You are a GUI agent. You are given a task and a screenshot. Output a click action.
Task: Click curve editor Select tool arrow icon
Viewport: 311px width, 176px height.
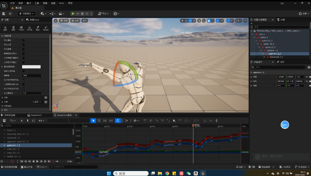(93, 120)
